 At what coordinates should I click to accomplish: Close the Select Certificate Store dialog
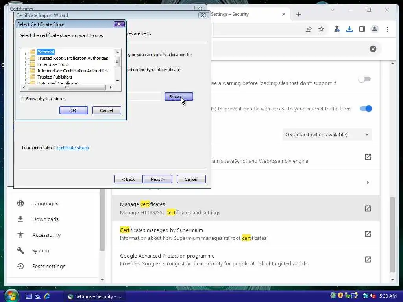point(119,24)
